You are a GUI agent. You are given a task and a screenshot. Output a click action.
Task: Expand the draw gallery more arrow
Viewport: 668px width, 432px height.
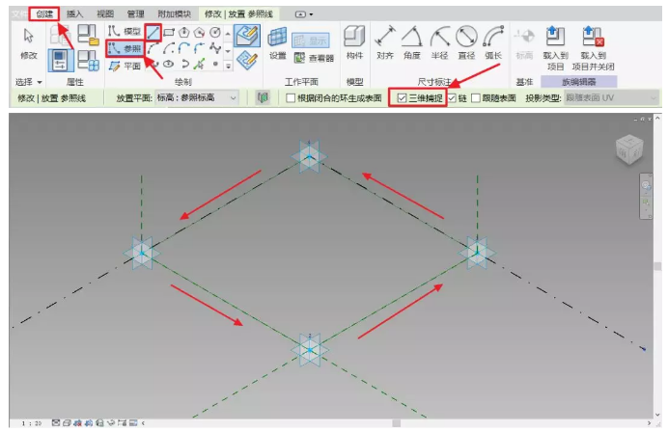tap(229, 66)
